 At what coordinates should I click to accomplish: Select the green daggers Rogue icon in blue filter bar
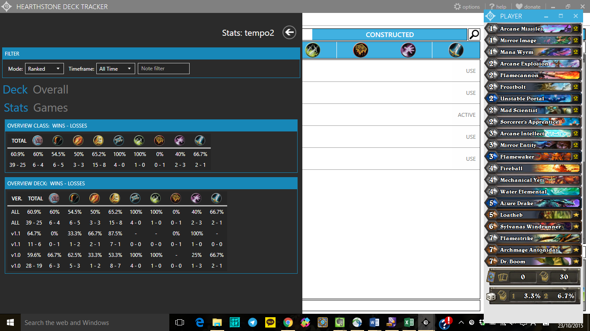click(x=312, y=50)
